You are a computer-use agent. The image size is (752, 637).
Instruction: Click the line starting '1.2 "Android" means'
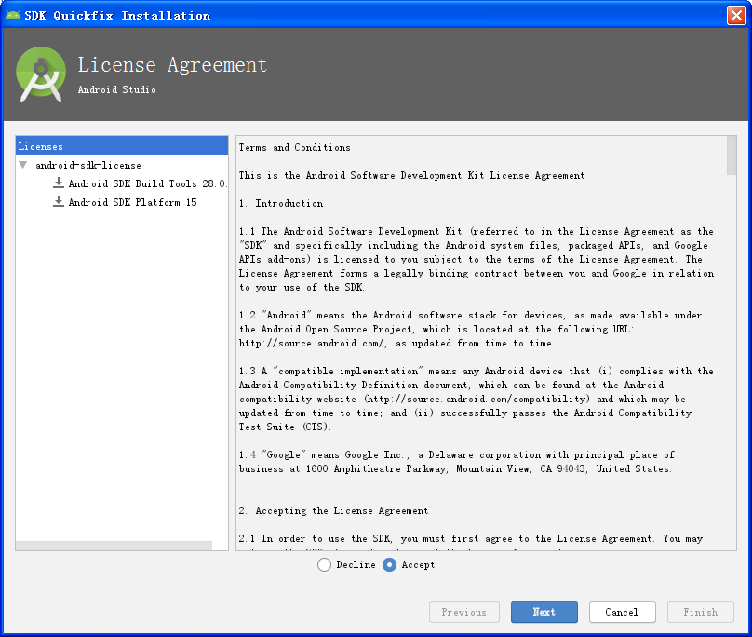pyautogui.click(x=471, y=316)
